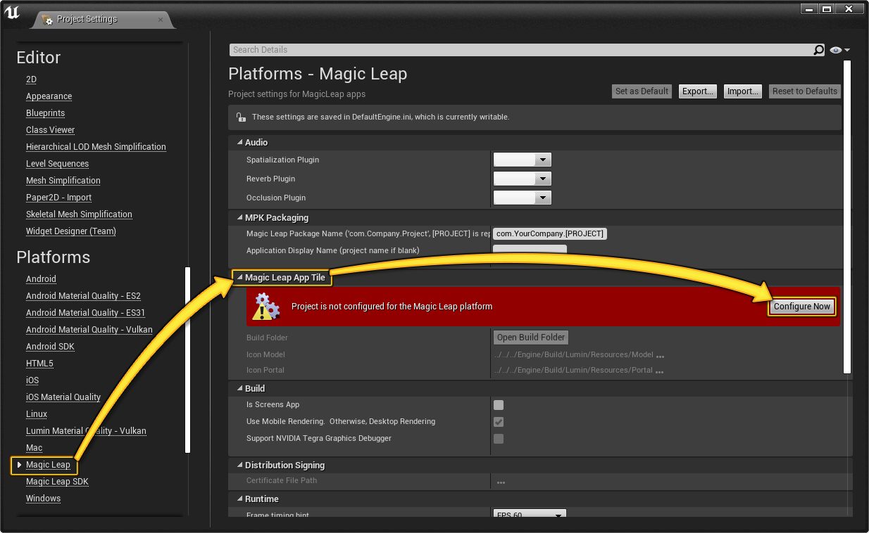869x533 pixels.
Task: Collapse the Magic Leap App Tile section
Action: 239,278
